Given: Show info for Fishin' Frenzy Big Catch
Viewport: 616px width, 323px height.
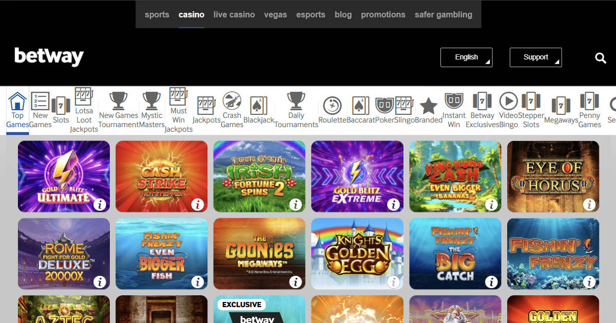Looking at the screenshot, I should point(491,281).
